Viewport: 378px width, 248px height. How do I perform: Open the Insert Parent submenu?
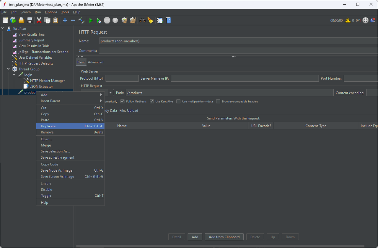click(x=70, y=101)
